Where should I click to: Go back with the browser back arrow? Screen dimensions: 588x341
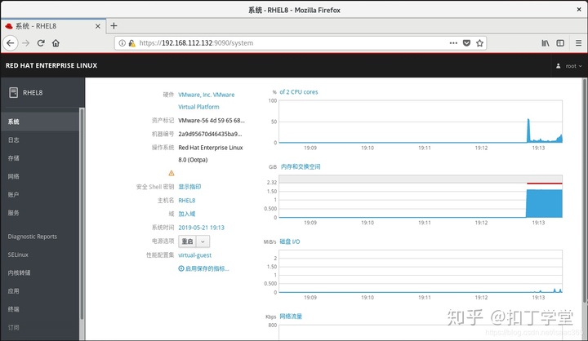click(11, 43)
